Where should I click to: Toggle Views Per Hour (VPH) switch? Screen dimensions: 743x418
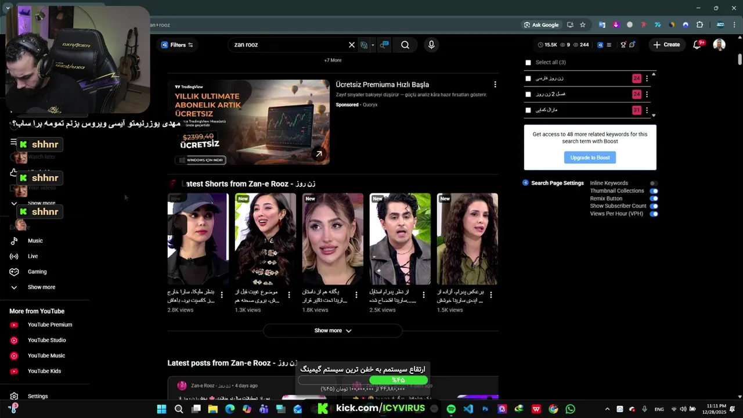pos(654,214)
